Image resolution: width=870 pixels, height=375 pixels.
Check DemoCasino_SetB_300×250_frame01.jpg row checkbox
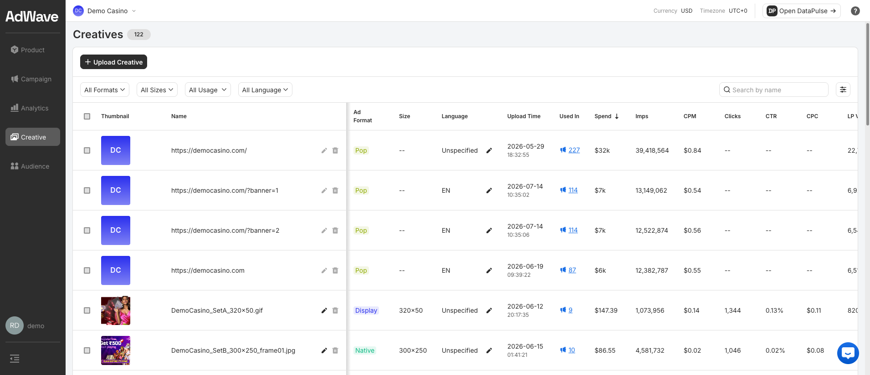87,350
